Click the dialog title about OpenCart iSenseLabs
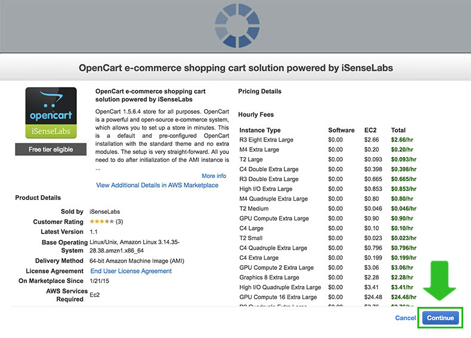 (x=236, y=68)
